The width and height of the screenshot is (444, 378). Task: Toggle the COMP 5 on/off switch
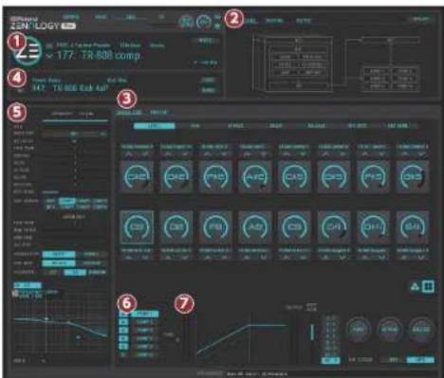pos(123,347)
